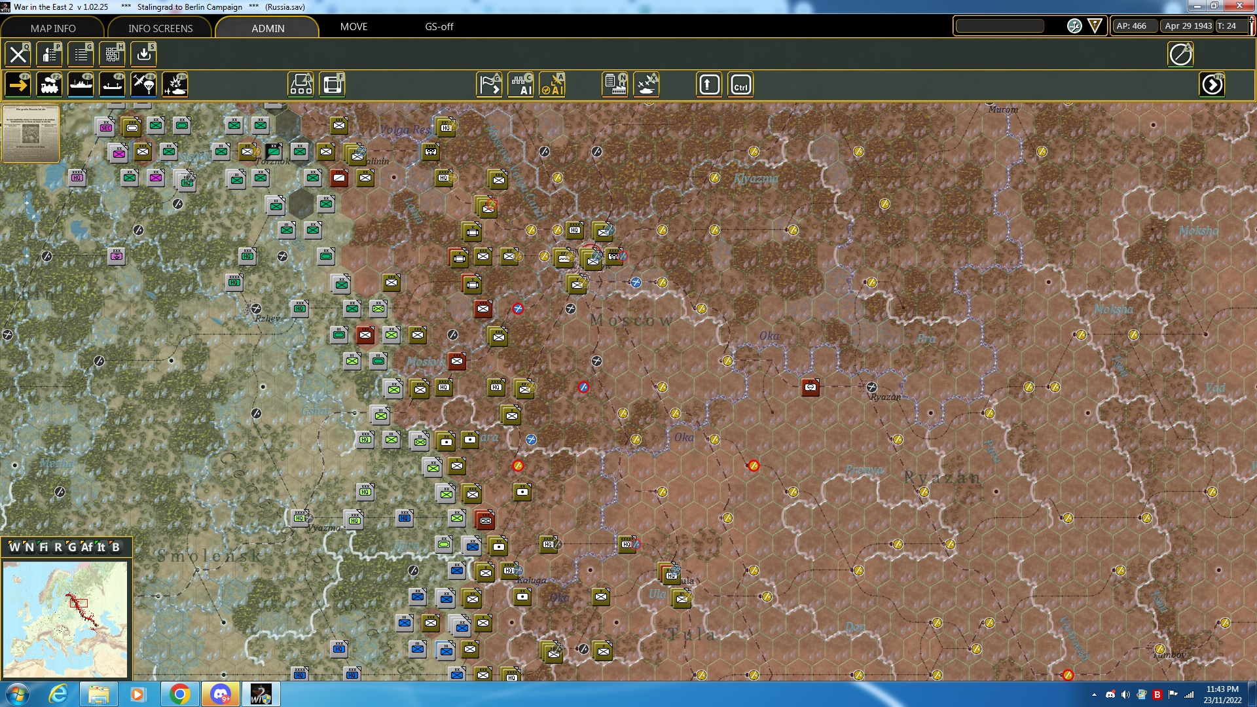Viewport: 1257px width, 707px height.
Task: Show battle sites with the X icon
Action: pos(647,84)
